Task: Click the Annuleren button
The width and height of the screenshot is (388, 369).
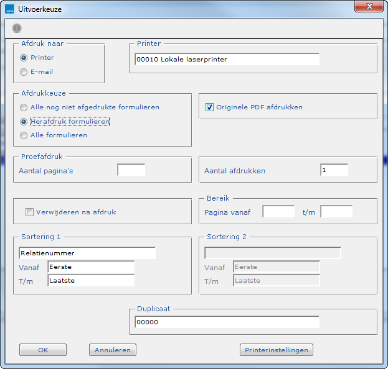Action: [x=113, y=350]
